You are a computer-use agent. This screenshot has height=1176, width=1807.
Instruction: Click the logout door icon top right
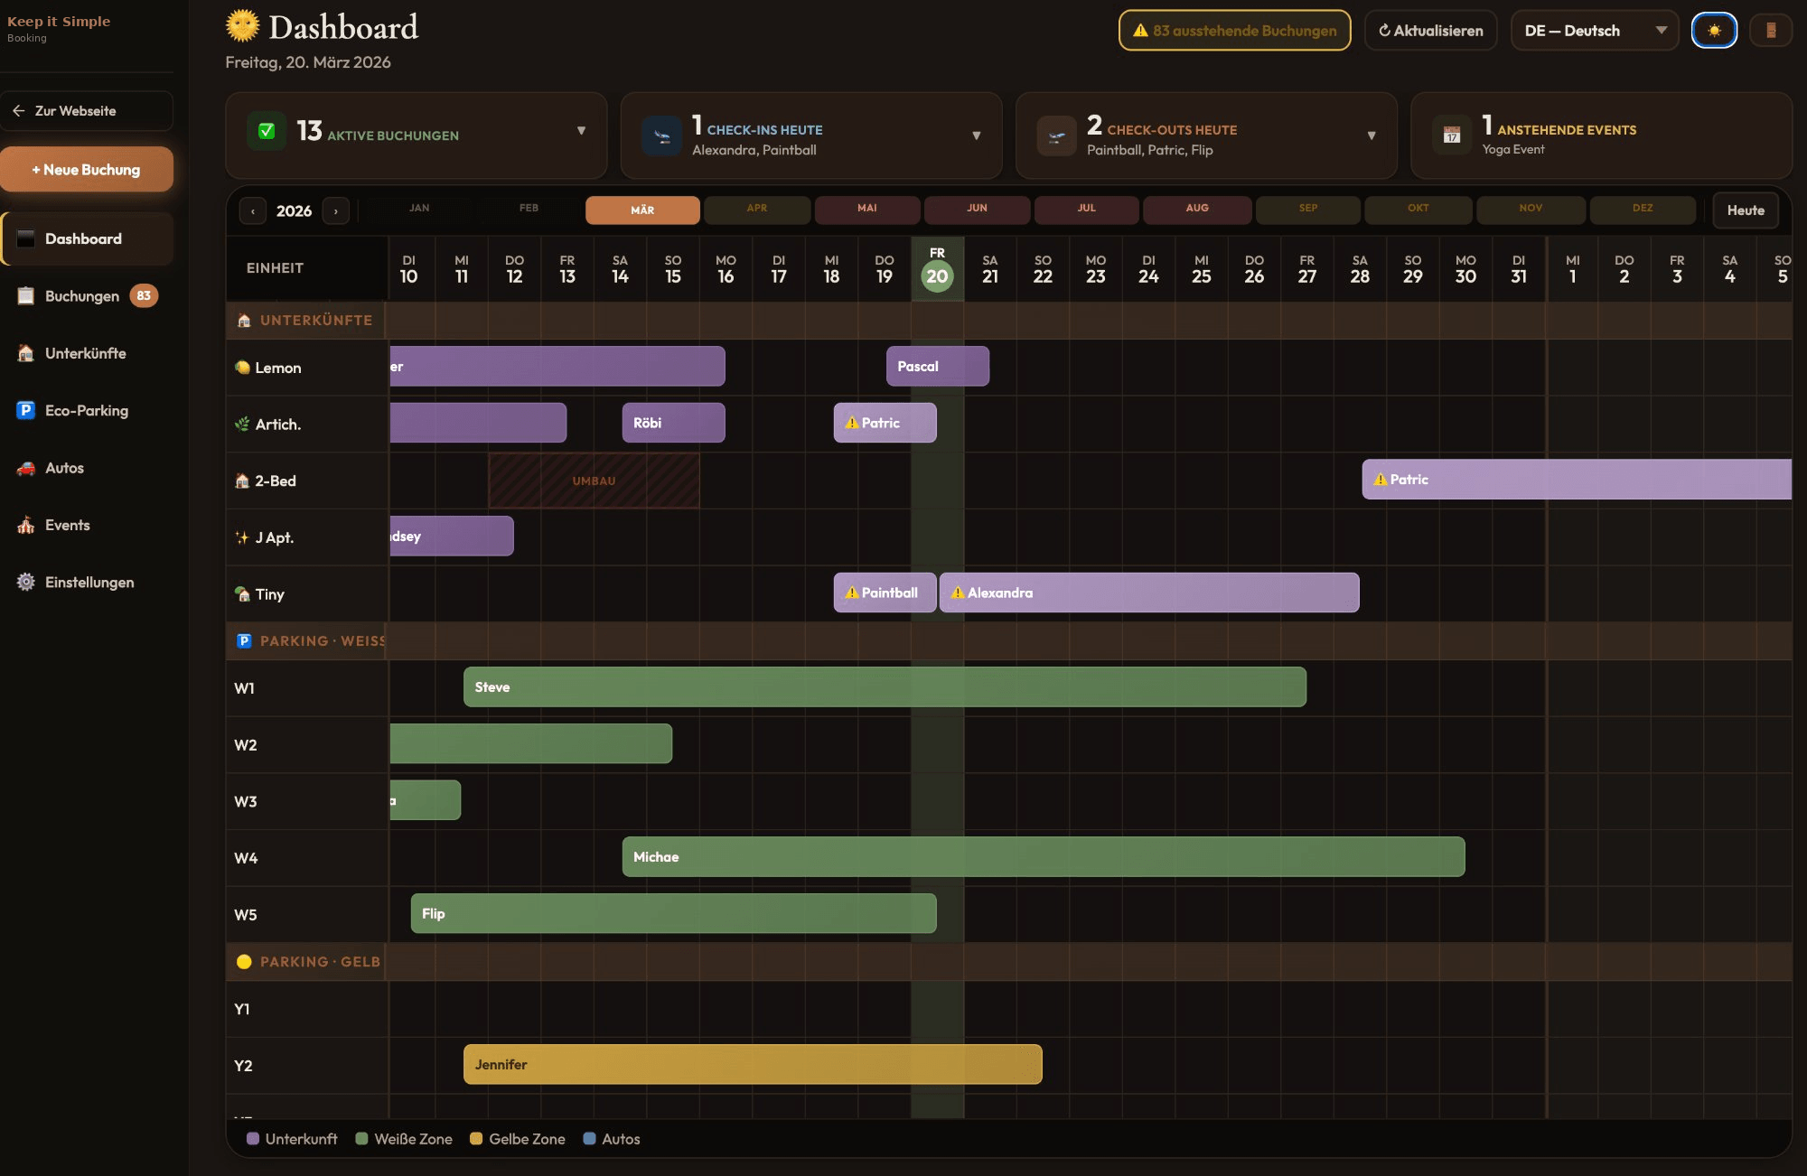[x=1770, y=31]
